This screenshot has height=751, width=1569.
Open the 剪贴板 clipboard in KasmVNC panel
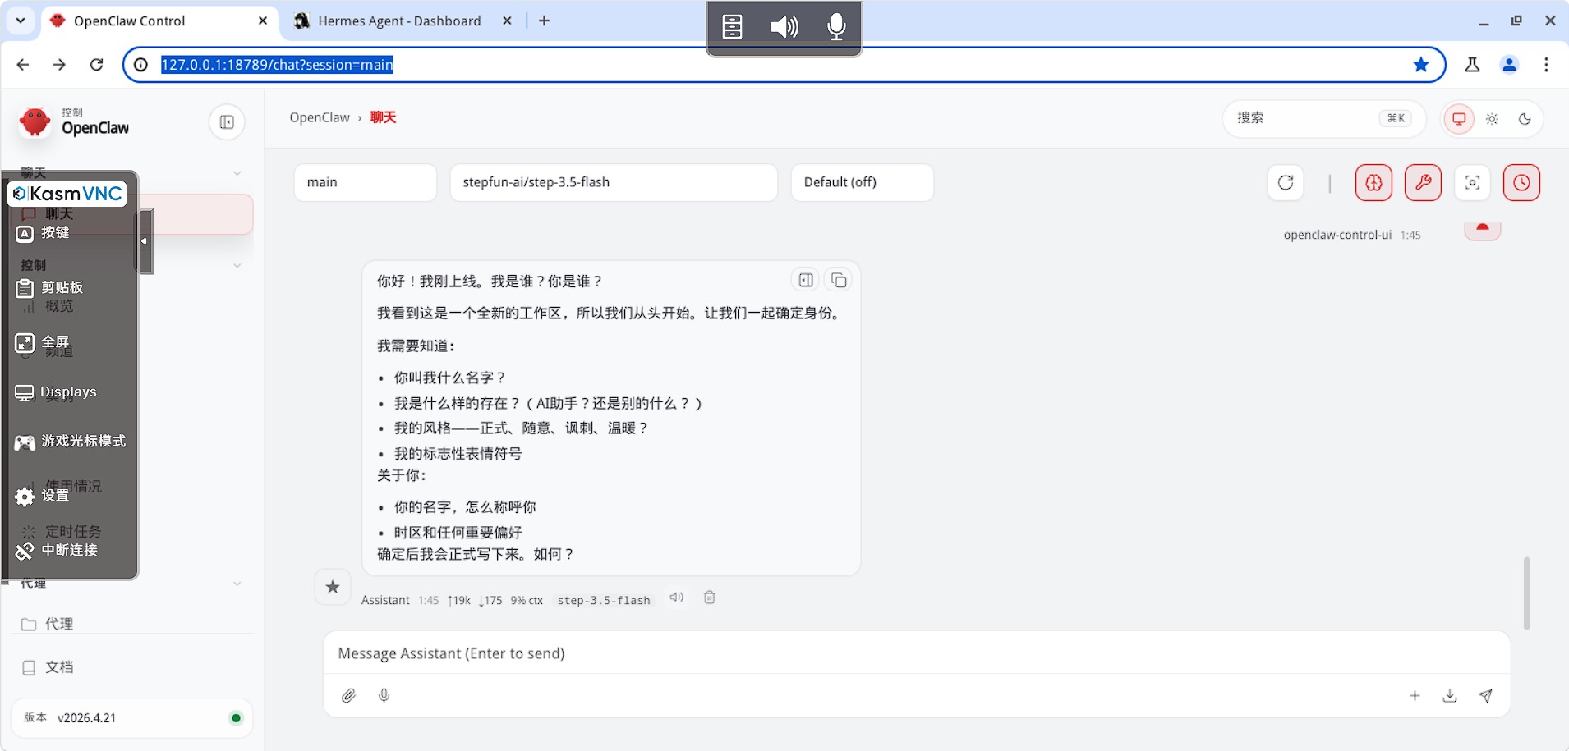(x=61, y=287)
